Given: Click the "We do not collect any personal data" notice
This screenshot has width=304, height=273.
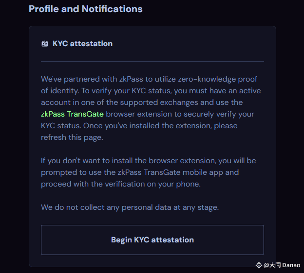Looking at the screenshot, I should [130, 207].
